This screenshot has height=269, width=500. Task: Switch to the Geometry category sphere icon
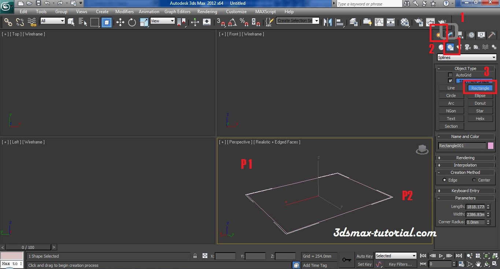441,47
